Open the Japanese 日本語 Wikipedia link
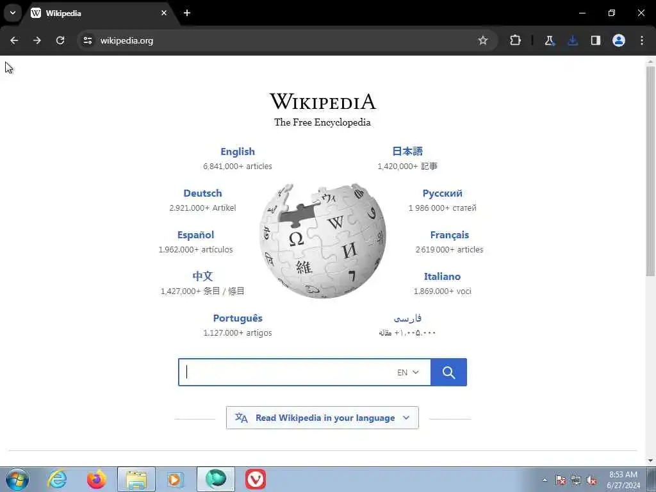The height and width of the screenshot is (492, 656). [x=407, y=151]
